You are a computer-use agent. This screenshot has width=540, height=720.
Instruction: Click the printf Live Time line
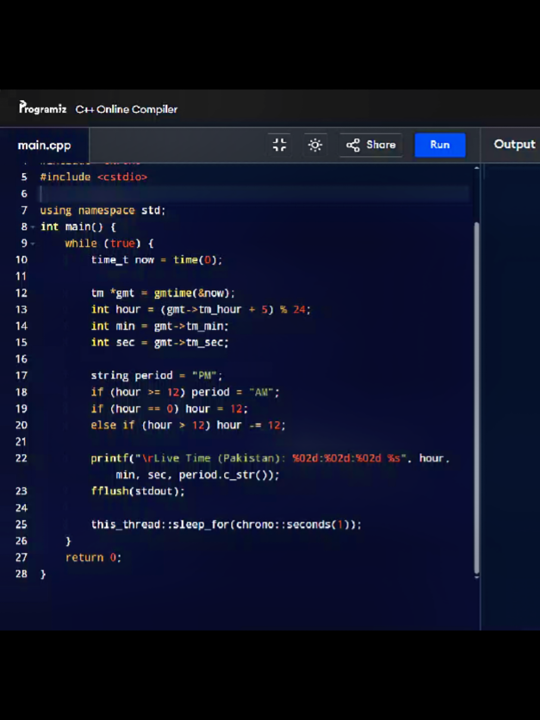click(x=270, y=458)
